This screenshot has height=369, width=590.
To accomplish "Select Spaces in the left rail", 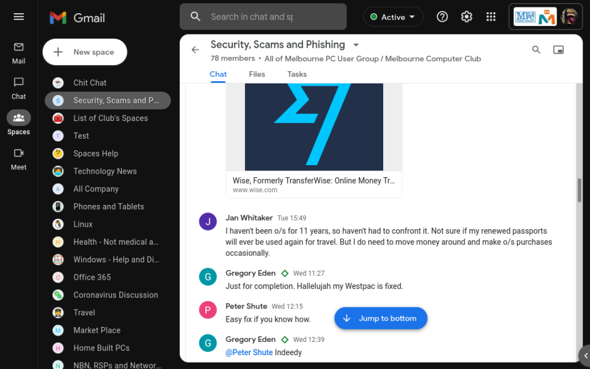I will (18, 123).
